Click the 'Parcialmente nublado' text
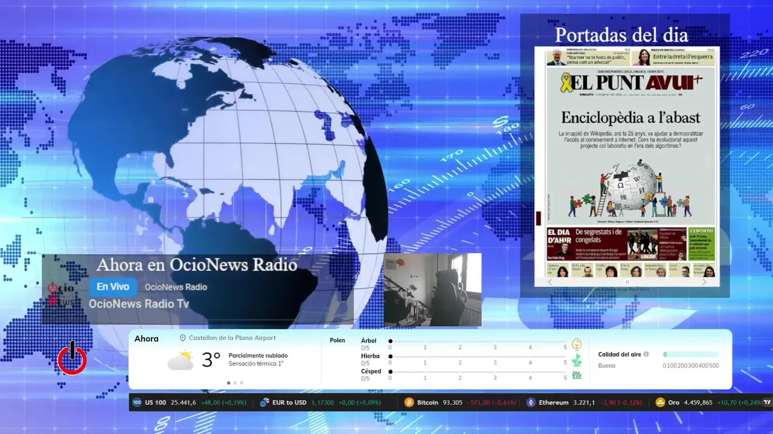The height and width of the screenshot is (434, 773). (x=258, y=356)
